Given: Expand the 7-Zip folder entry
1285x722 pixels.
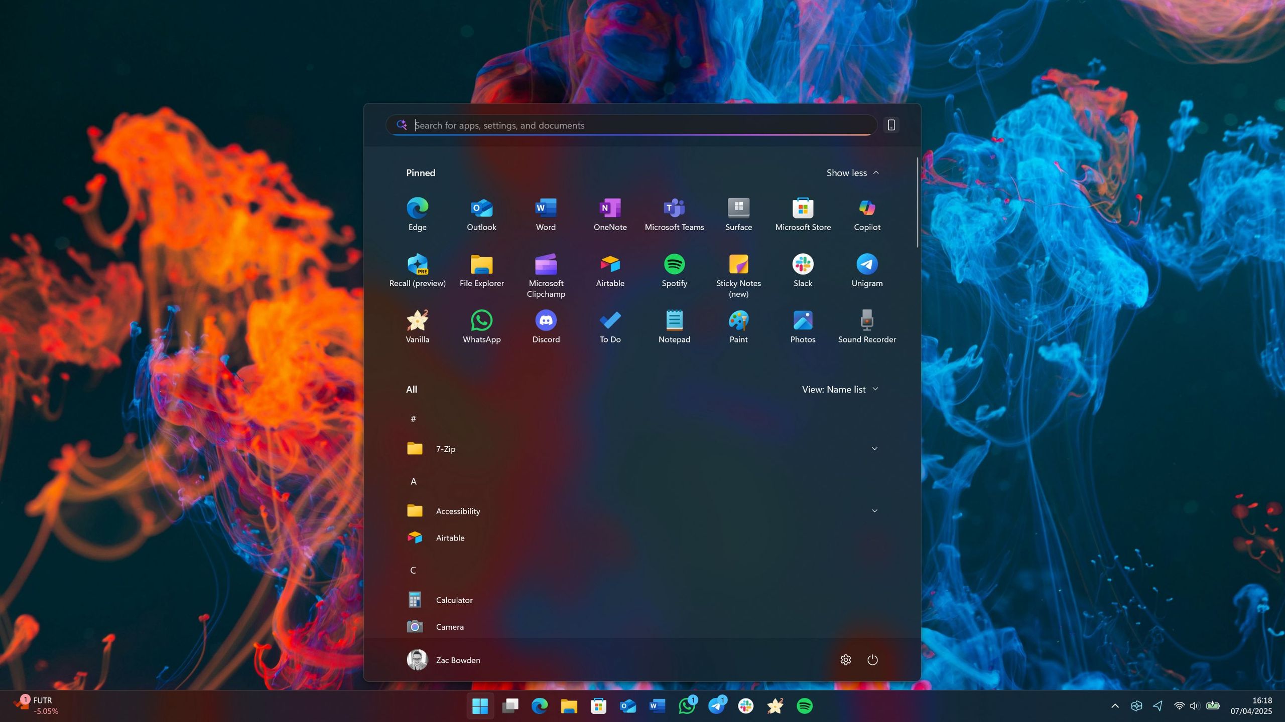Looking at the screenshot, I should [875, 448].
